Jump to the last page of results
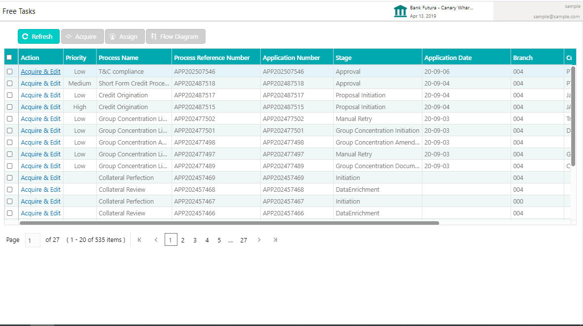This screenshot has height=326, width=583. [275, 240]
